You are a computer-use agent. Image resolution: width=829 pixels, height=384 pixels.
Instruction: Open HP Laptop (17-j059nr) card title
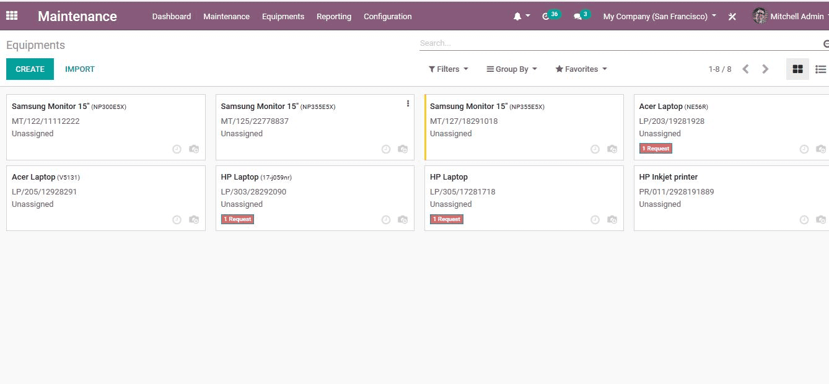pyautogui.click(x=257, y=177)
